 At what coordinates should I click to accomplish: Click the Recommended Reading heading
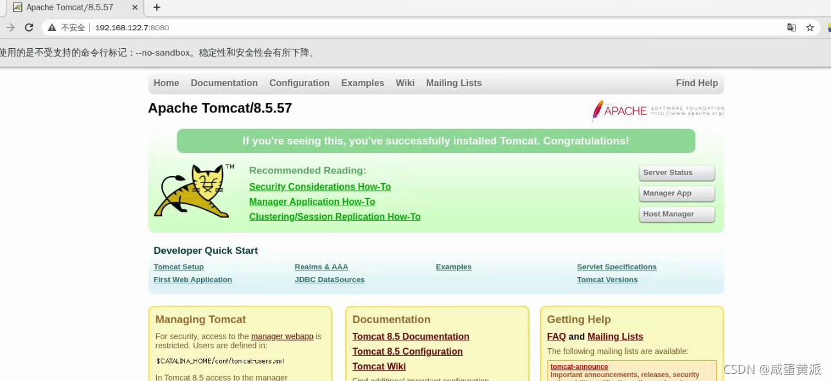point(308,171)
